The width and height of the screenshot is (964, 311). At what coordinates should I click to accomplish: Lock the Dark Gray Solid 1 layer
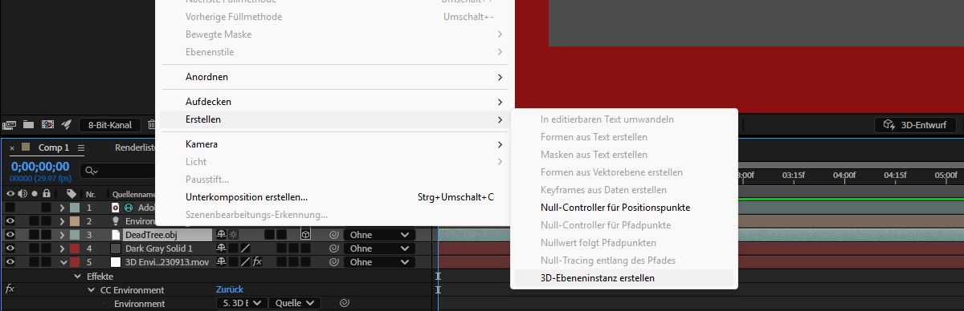pos(47,248)
